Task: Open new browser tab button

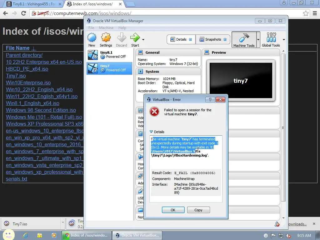Action: 130,4
